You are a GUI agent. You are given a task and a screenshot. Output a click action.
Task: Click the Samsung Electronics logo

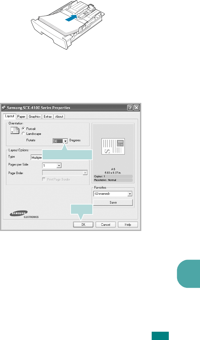pyautogui.click(x=24, y=214)
